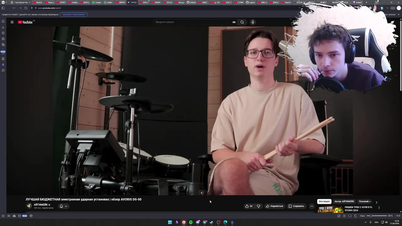Screen dimensions: 402x226
Task: Open Vivaldi Translate panel in sidebar
Action: coord(3,45)
